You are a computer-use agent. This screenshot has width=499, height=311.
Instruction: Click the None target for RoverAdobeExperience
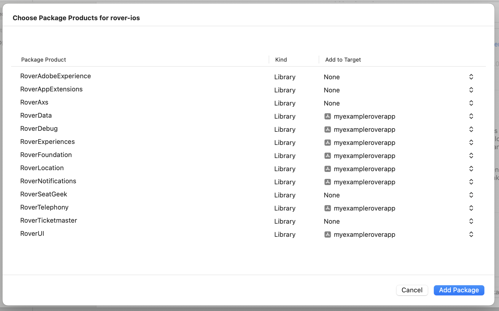click(x=332, y=77)
